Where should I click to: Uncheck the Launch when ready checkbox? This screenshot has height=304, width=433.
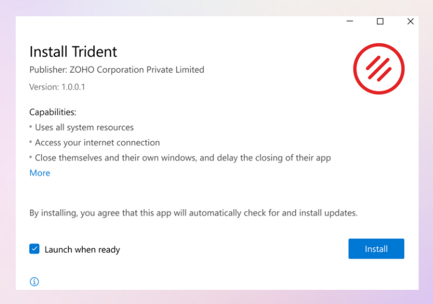(34, 249)
